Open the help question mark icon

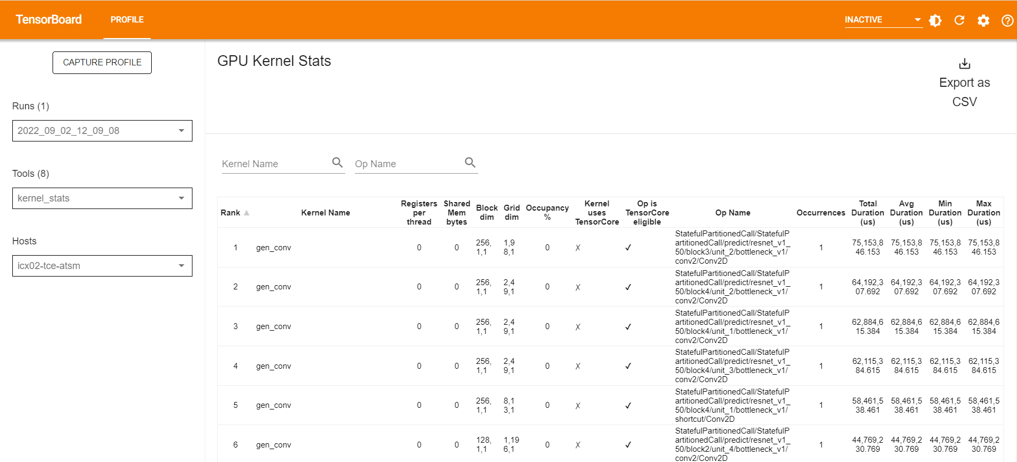(1007, 20)
